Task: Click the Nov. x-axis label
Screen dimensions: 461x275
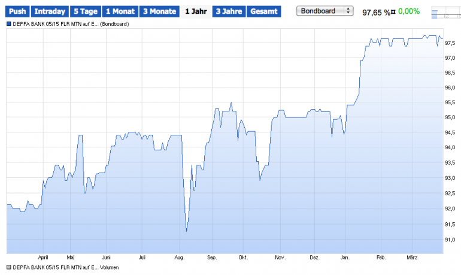Action: [x=280, y=258]
